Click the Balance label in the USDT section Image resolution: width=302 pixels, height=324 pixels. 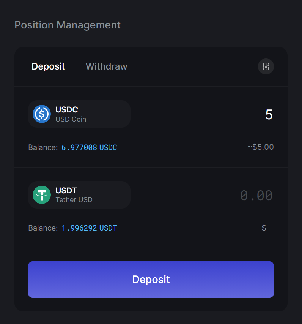tap(43, 228)
